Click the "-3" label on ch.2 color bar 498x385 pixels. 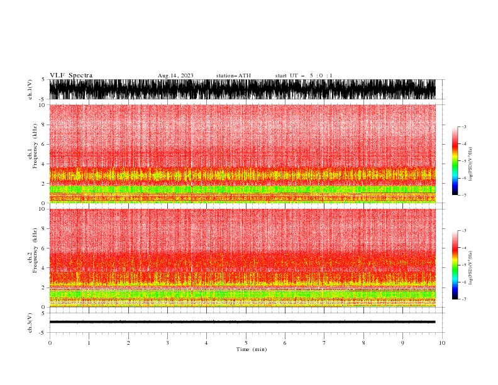[x=464, y=231]
